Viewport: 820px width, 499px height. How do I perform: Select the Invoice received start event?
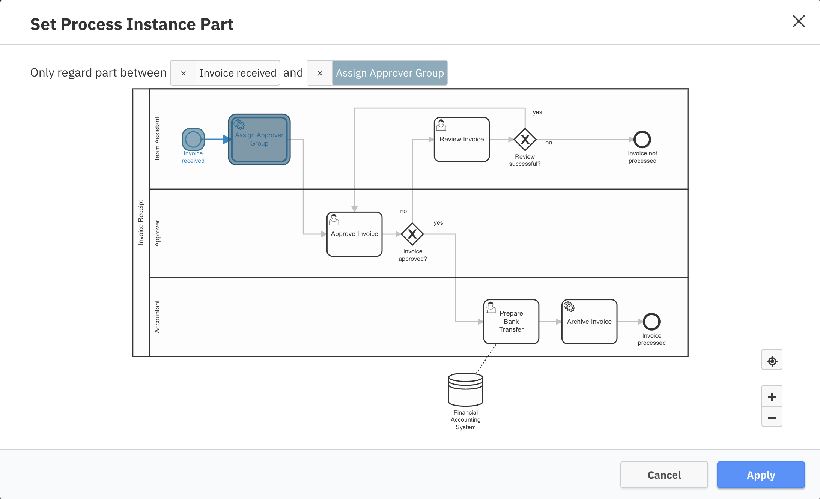point(193,139)
